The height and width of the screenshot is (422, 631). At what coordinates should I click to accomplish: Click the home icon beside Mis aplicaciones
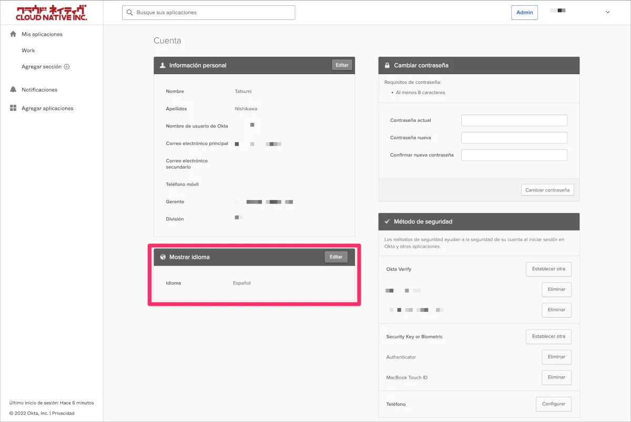click(x=13, y=34)
